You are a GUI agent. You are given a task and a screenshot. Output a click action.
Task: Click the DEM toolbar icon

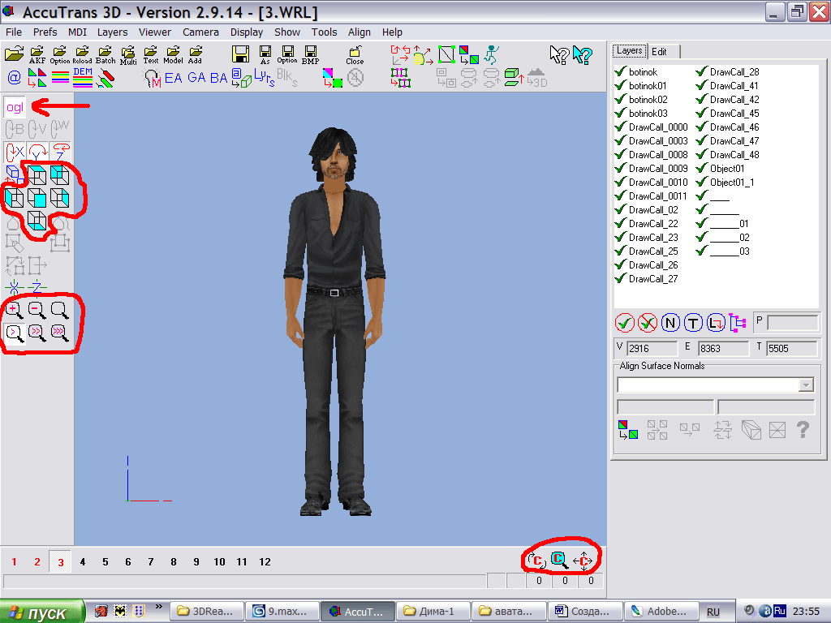pyautogui.click(x=83, y=77)
